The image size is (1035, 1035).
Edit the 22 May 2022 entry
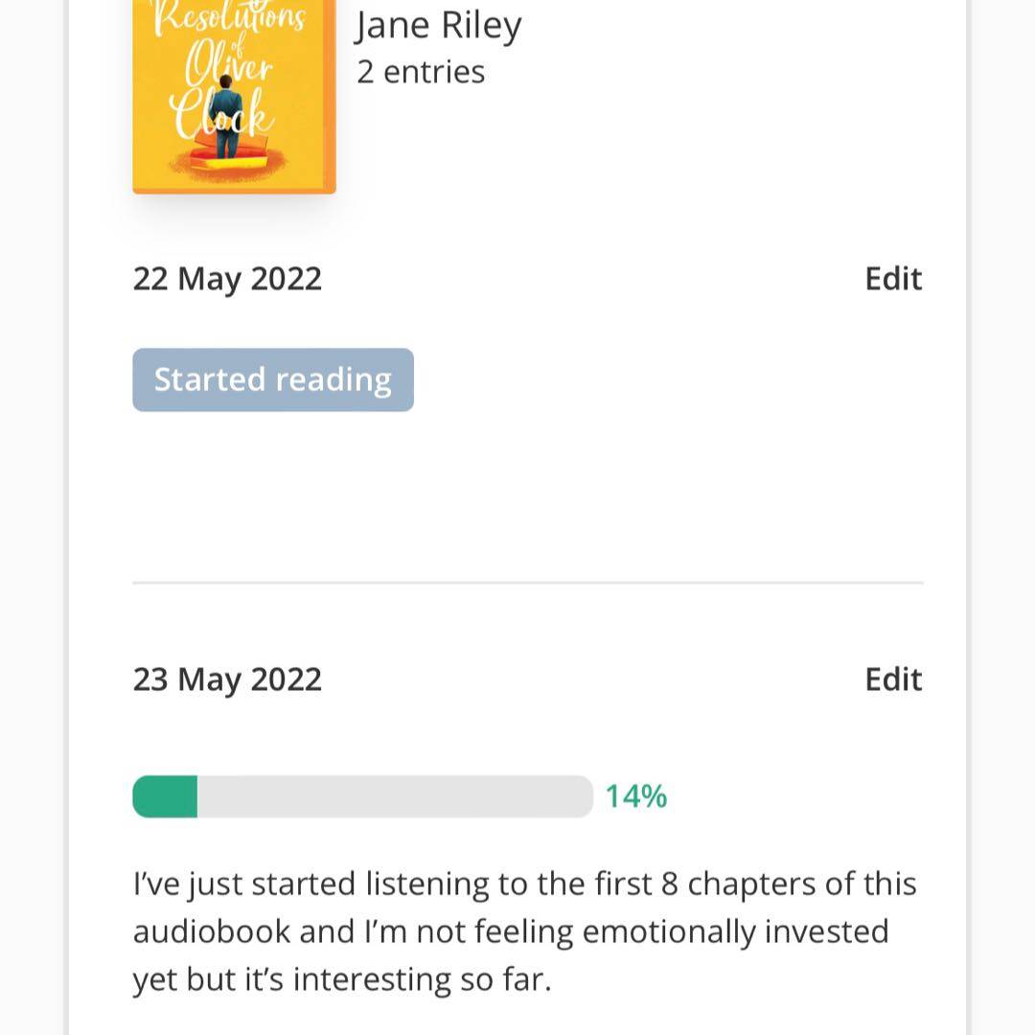[893, 279]
